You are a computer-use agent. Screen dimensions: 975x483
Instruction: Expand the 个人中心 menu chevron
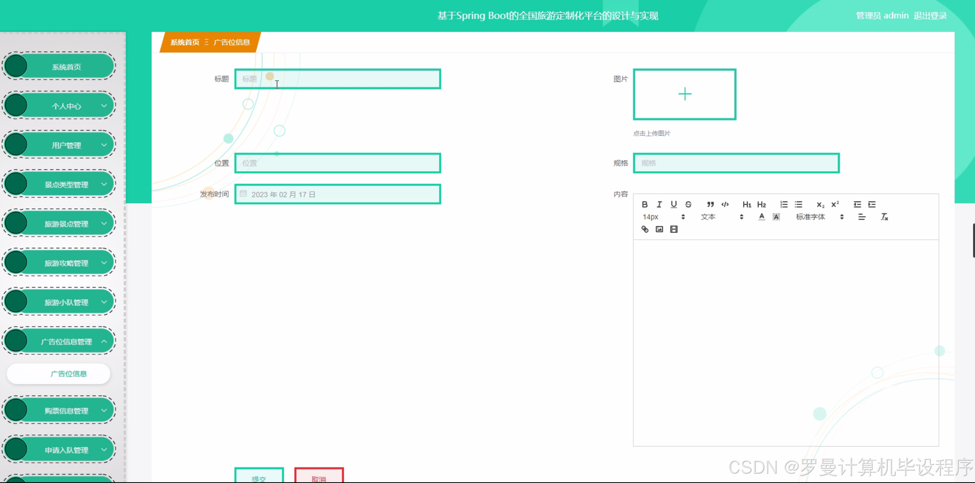[x=104, y=105]
